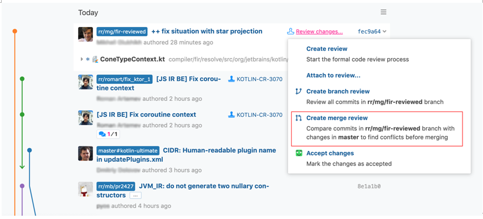483x219 pixels.
Task: Click review icon next to first KOTLIN-CR-3070
Action: pyautogui.click(x=232, y=79)
